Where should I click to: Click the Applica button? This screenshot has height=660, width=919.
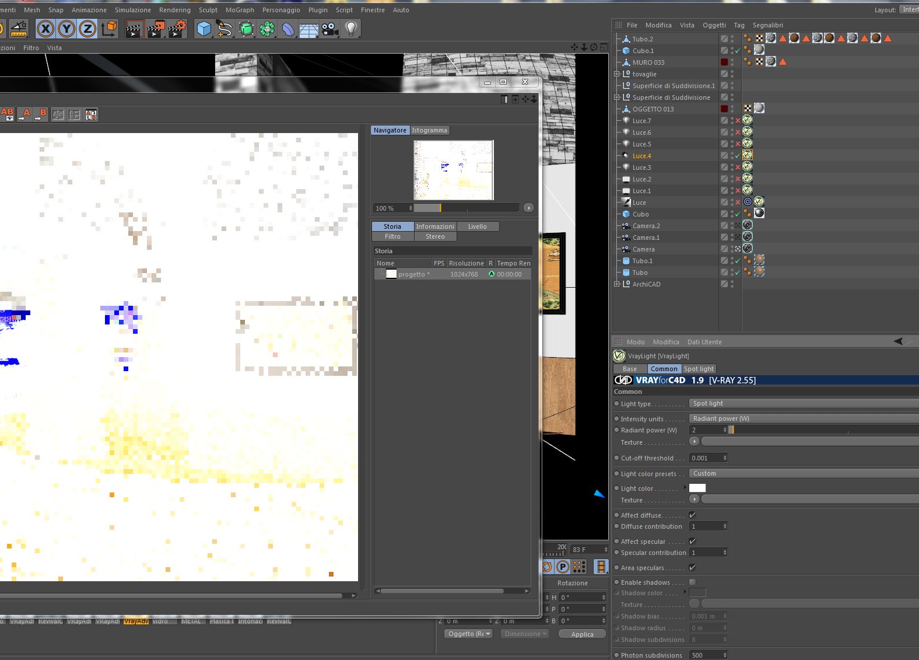(582, 634)
